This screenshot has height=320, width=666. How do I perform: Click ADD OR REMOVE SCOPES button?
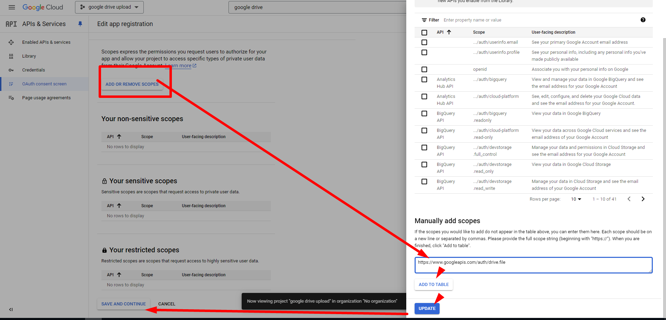pyautogui.click(x=132, y=84)
